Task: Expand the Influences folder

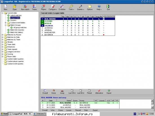Action: pyautogui.click(x=3, y=47)
